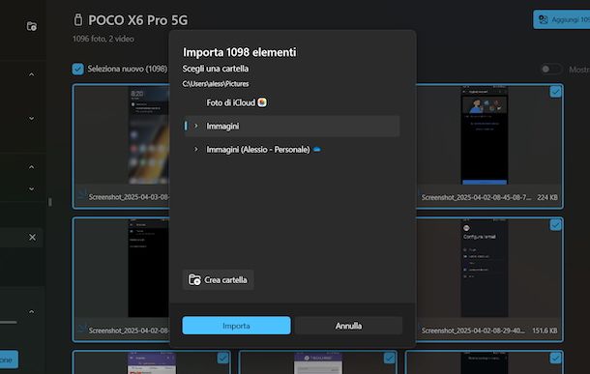Uncheck the bottom-left purple thumbnail checkbox
Image resolution: width=590 pixels, height=374 pixels.
[x=222, y=359]
